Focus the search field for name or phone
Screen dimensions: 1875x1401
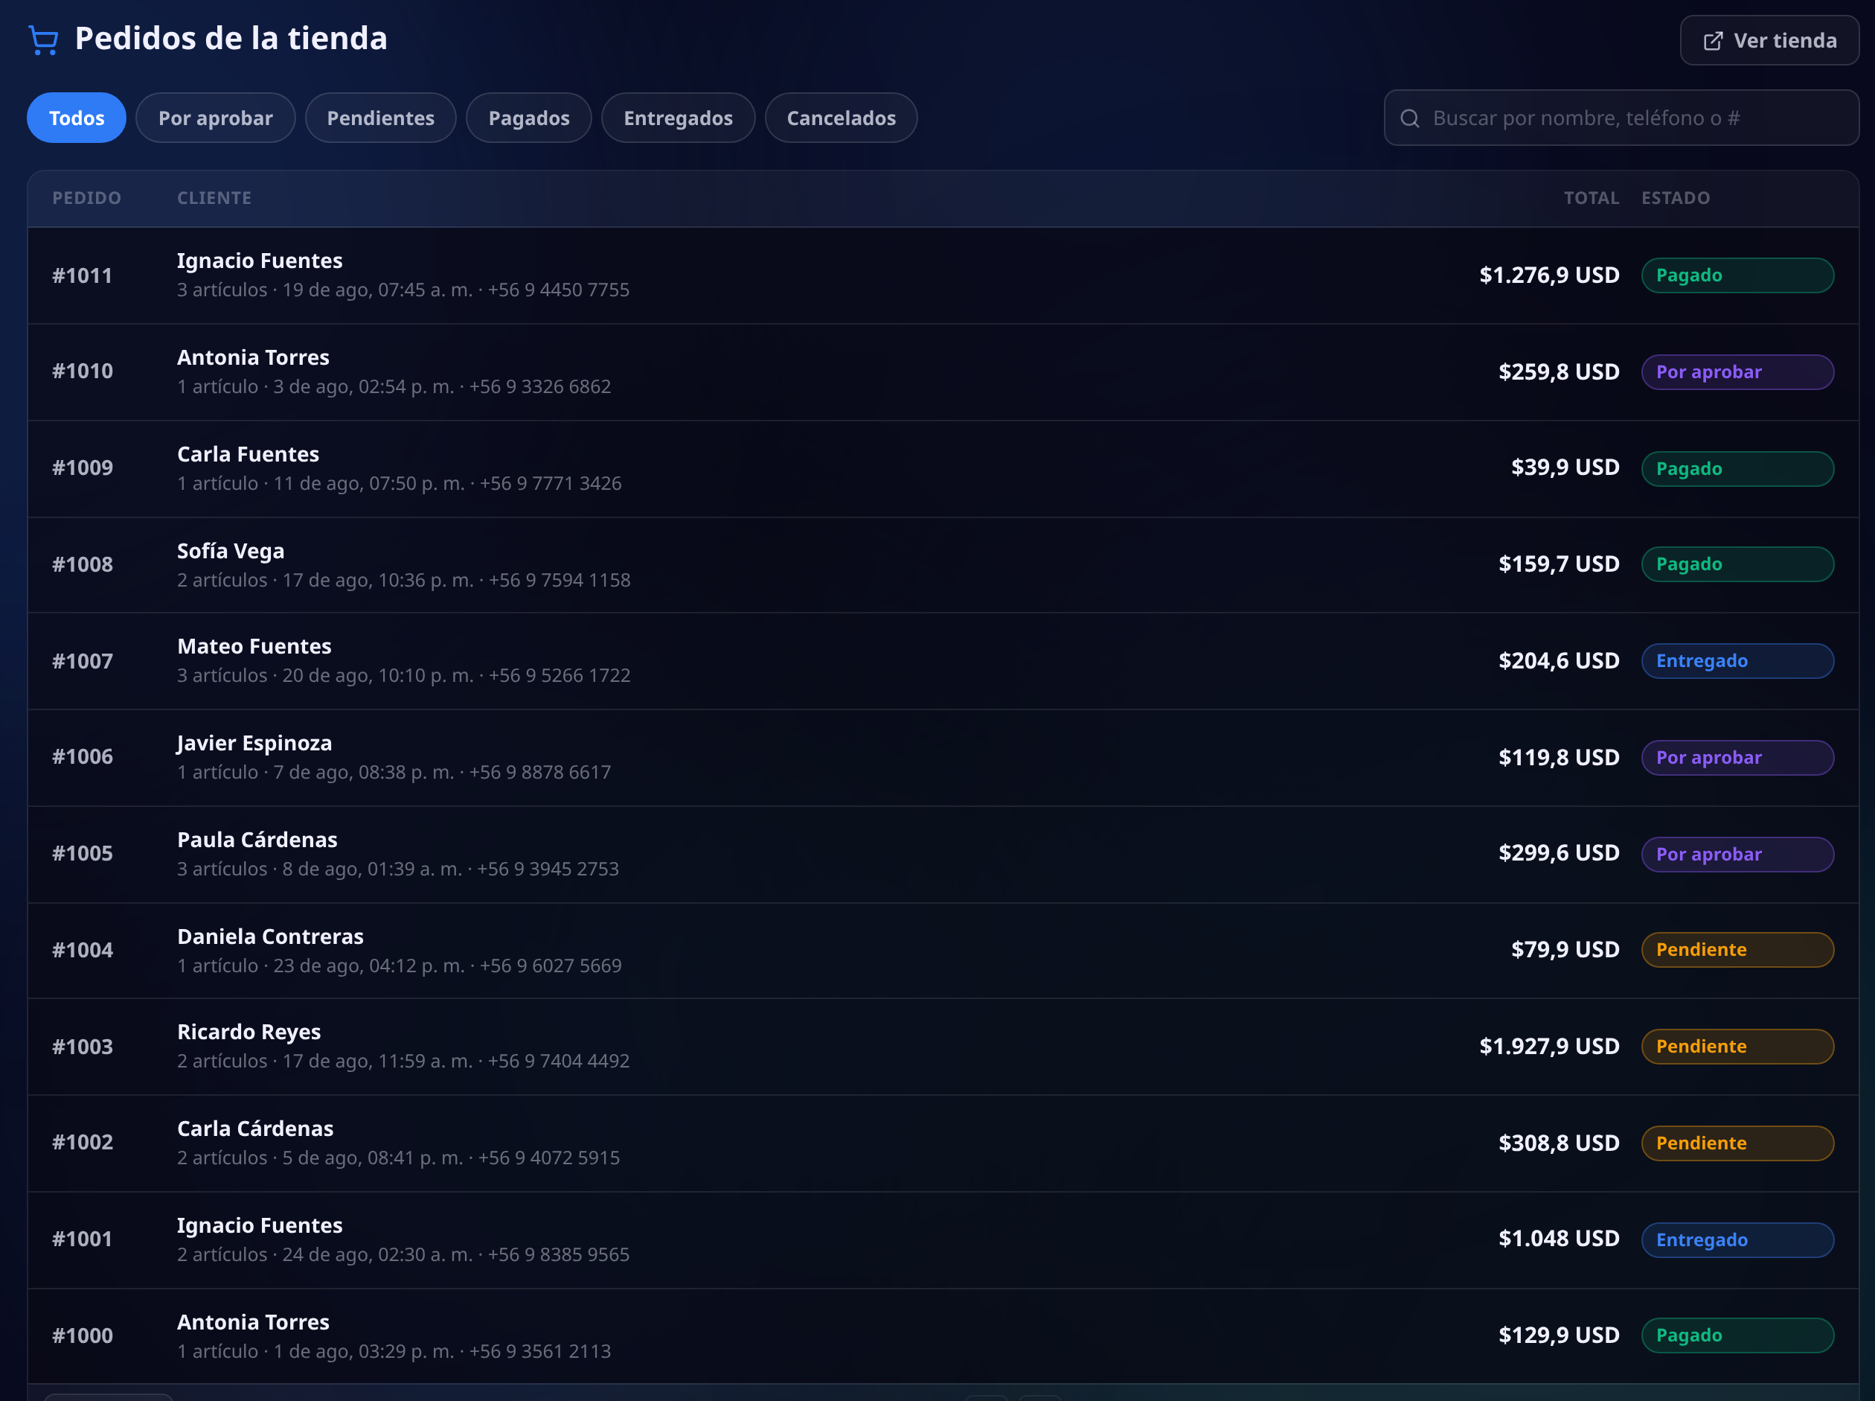1621,118
